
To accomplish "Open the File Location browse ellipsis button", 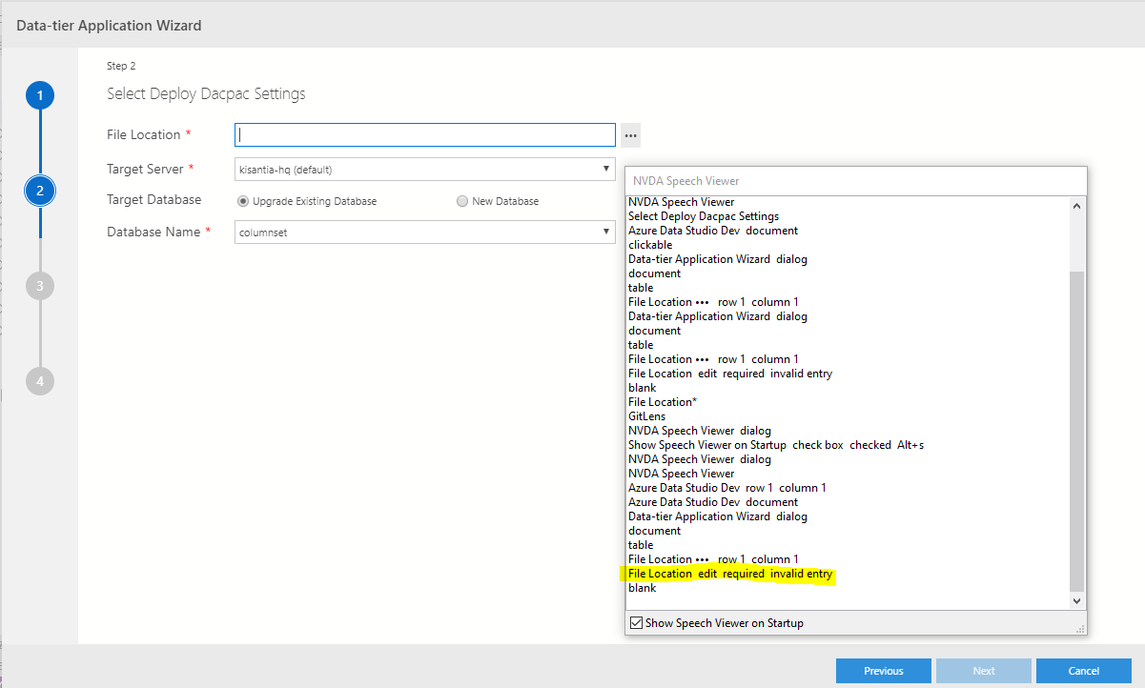I will point(630,134).
